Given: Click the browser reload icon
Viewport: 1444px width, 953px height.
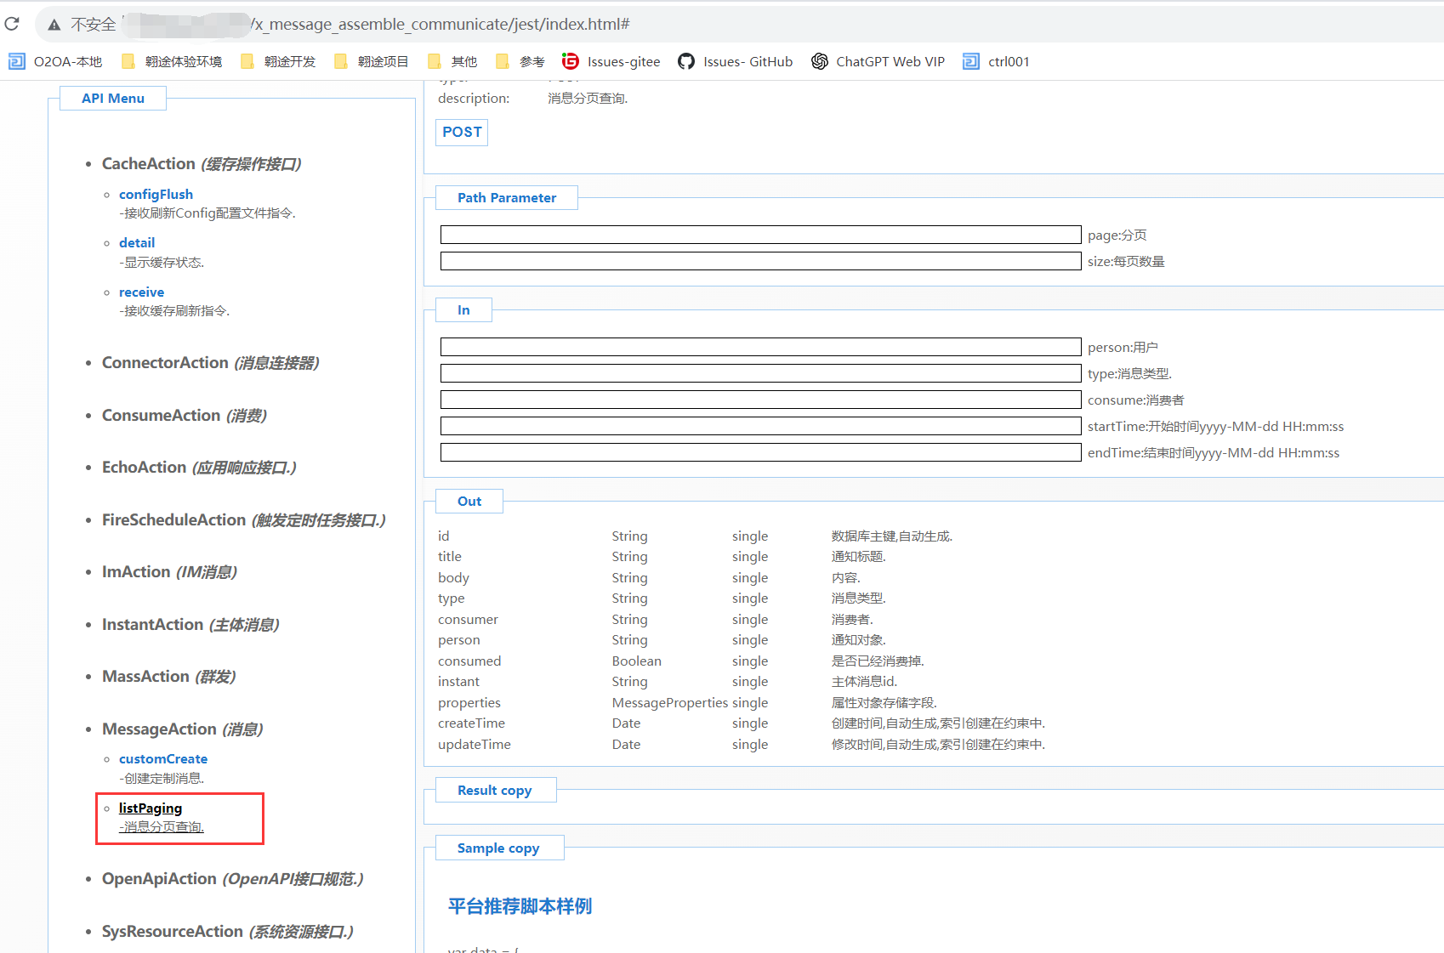Looking at the screenshot, I should click(12, 24).
